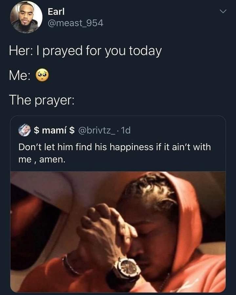The height and width of the screenshot is (295, 236).
Task: Open the @brivtz_ handle
Action: (97, 130)
